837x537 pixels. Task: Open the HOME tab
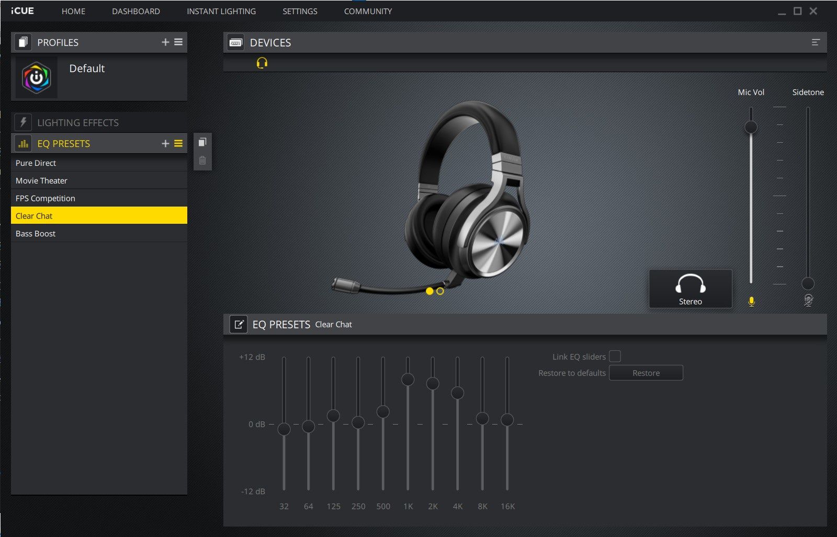coord(73,11)
